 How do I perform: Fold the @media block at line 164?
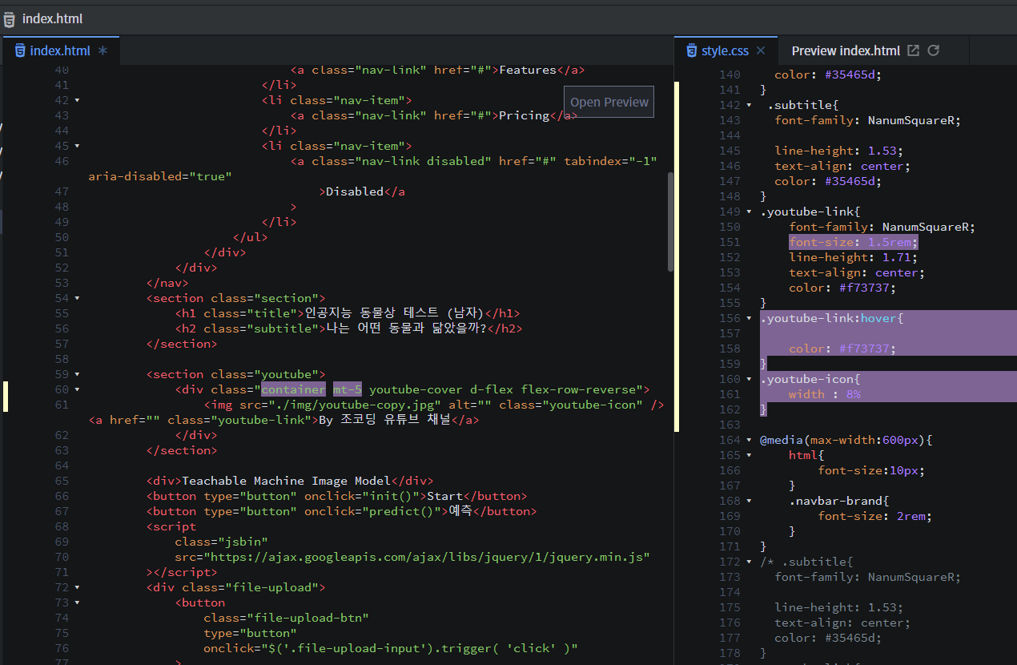point(749,440)
